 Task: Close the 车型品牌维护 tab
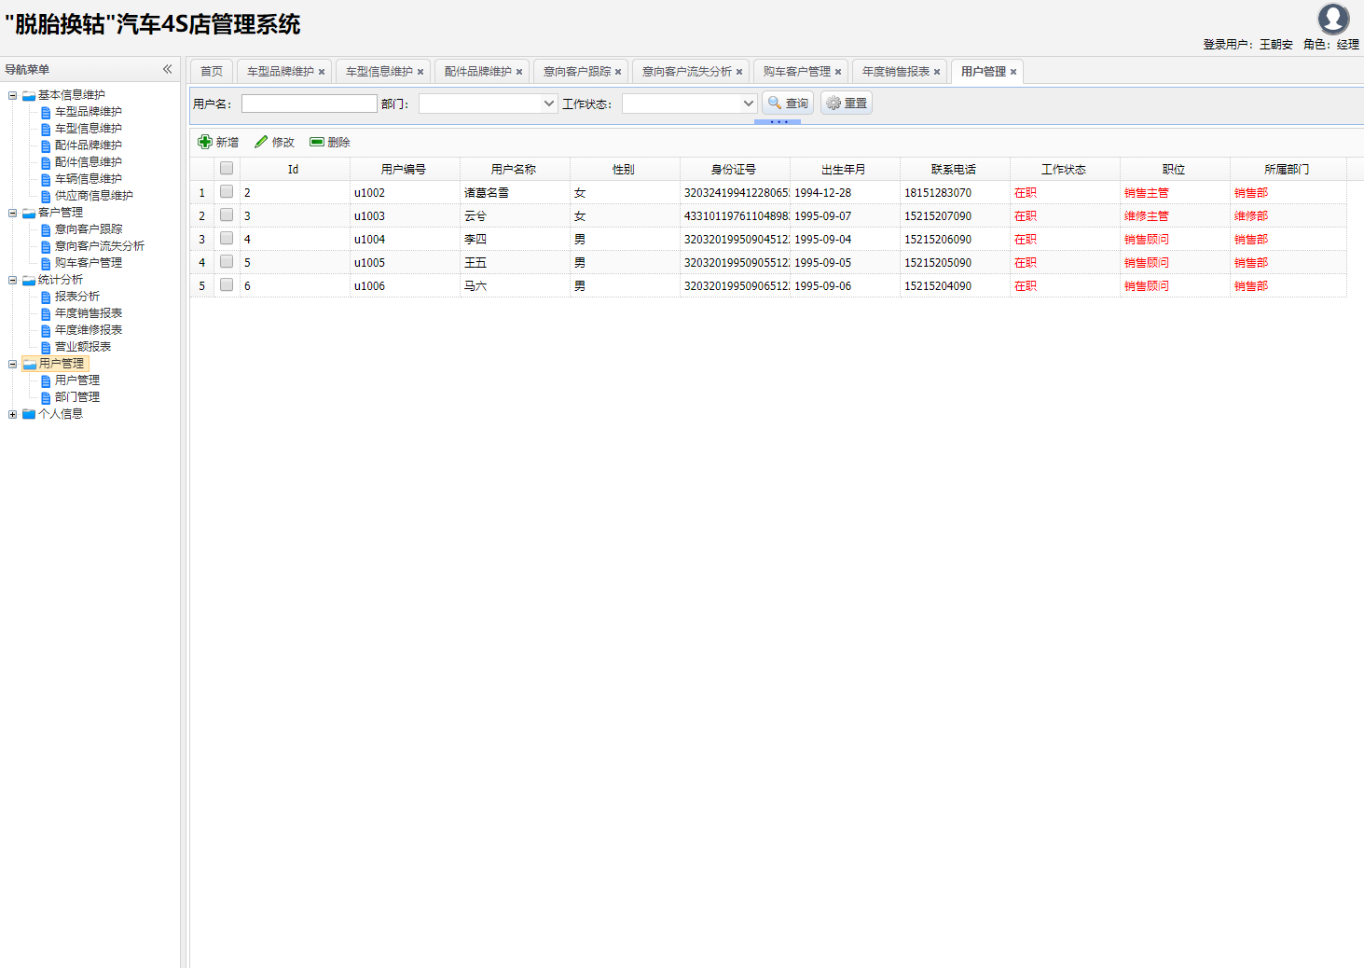tap(322, 72)
